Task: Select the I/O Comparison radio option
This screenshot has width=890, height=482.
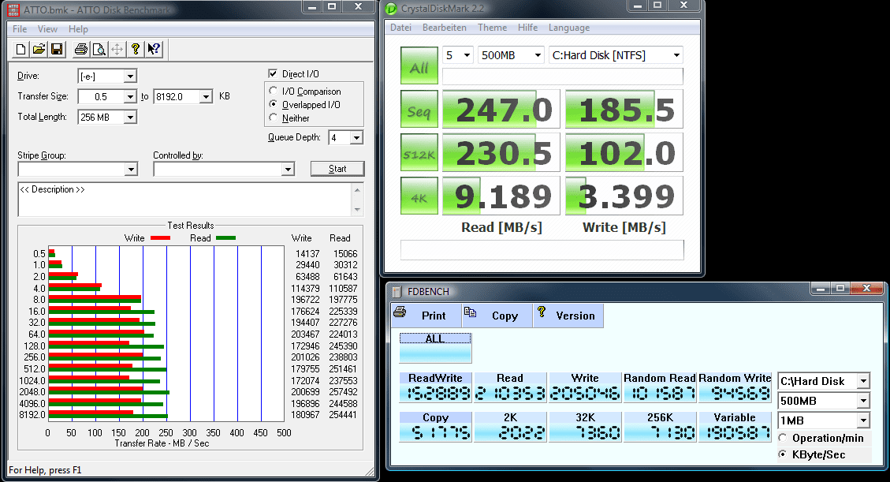Action: (x=274, y=91)
